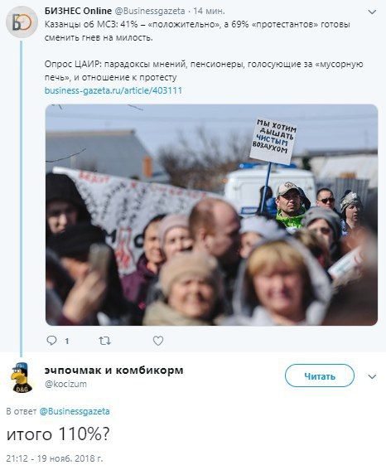
Task: Open kocizum bird avatar
Action: (x=22, y=377)
